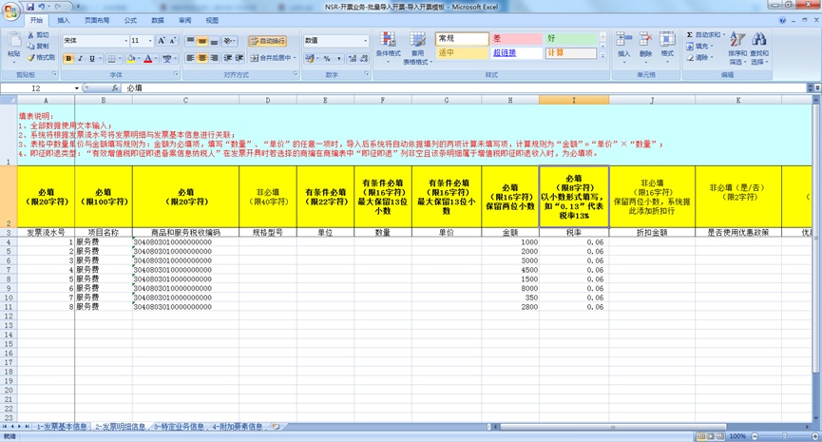Cut selection with the 剪切 scissors
The height and width of the screenshot is (442, 822).
pos(38,34)
